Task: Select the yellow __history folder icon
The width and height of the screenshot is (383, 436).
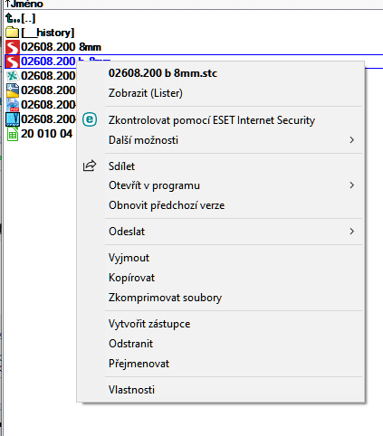Action: click(x=12, y=33)
